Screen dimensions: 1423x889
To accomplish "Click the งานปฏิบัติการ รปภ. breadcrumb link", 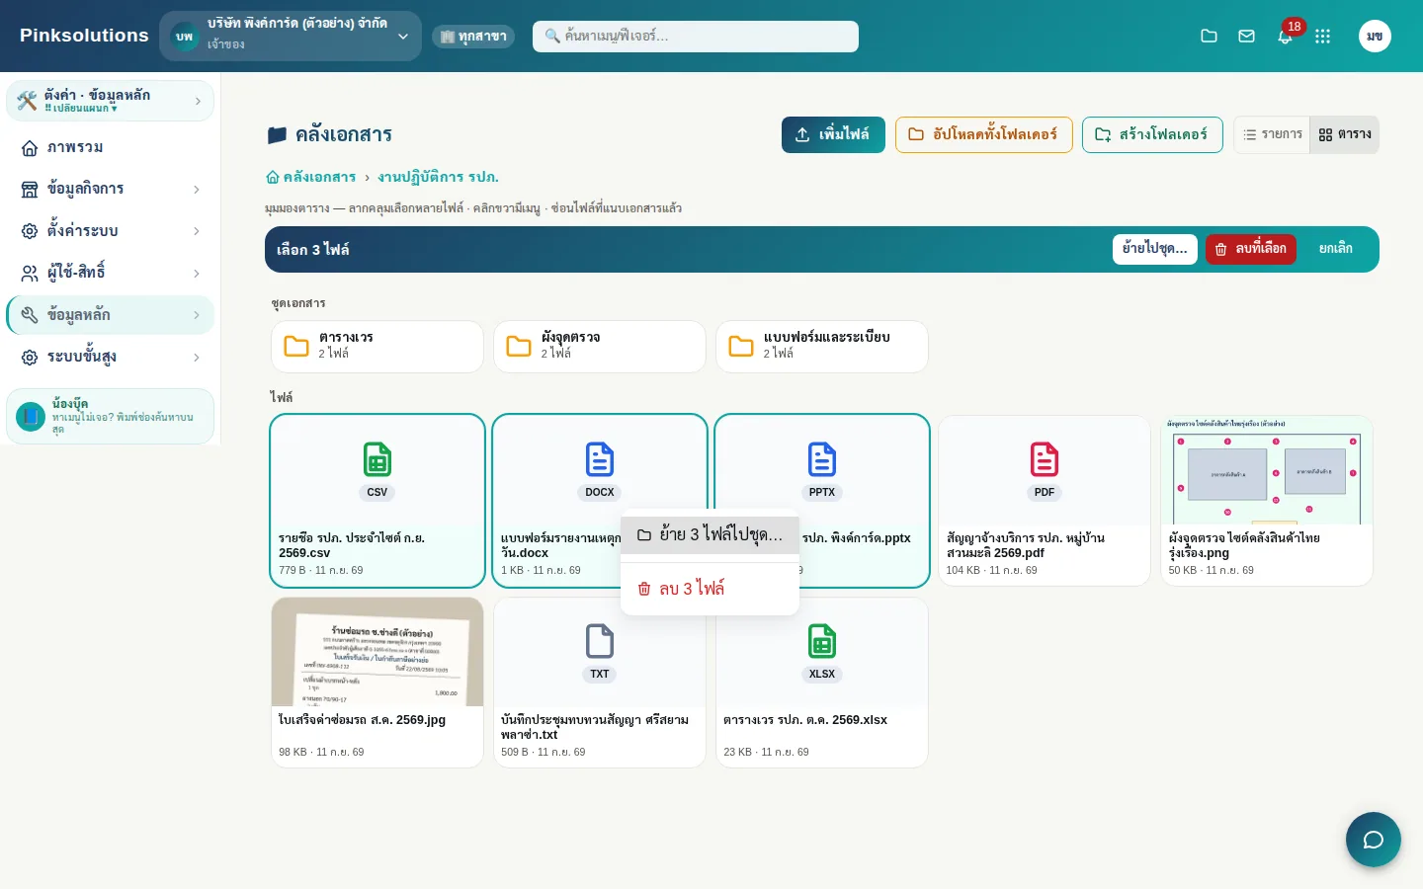I will coord(438,178).
